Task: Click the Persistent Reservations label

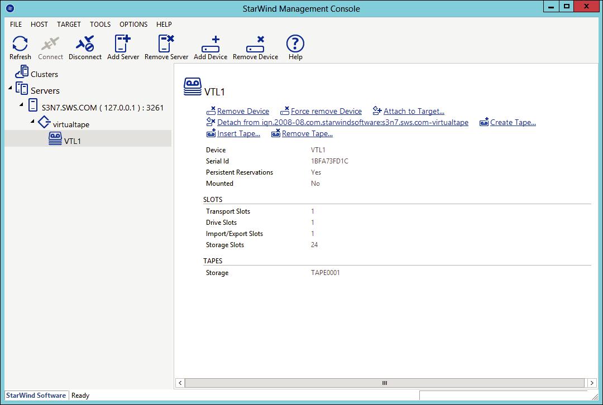Action: pyautogui.click(x=239, y=172)
